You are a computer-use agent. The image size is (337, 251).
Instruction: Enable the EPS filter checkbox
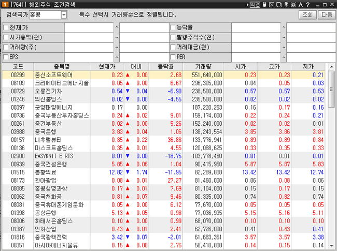pos(6,57)
